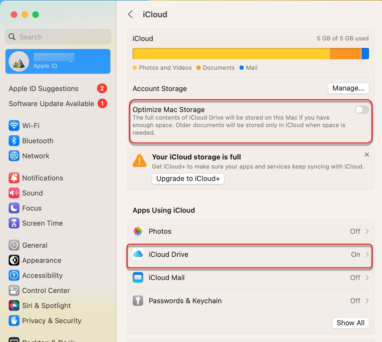
Task: Toggle the Optimize Mac Storage switch
Action: (362, 110)
